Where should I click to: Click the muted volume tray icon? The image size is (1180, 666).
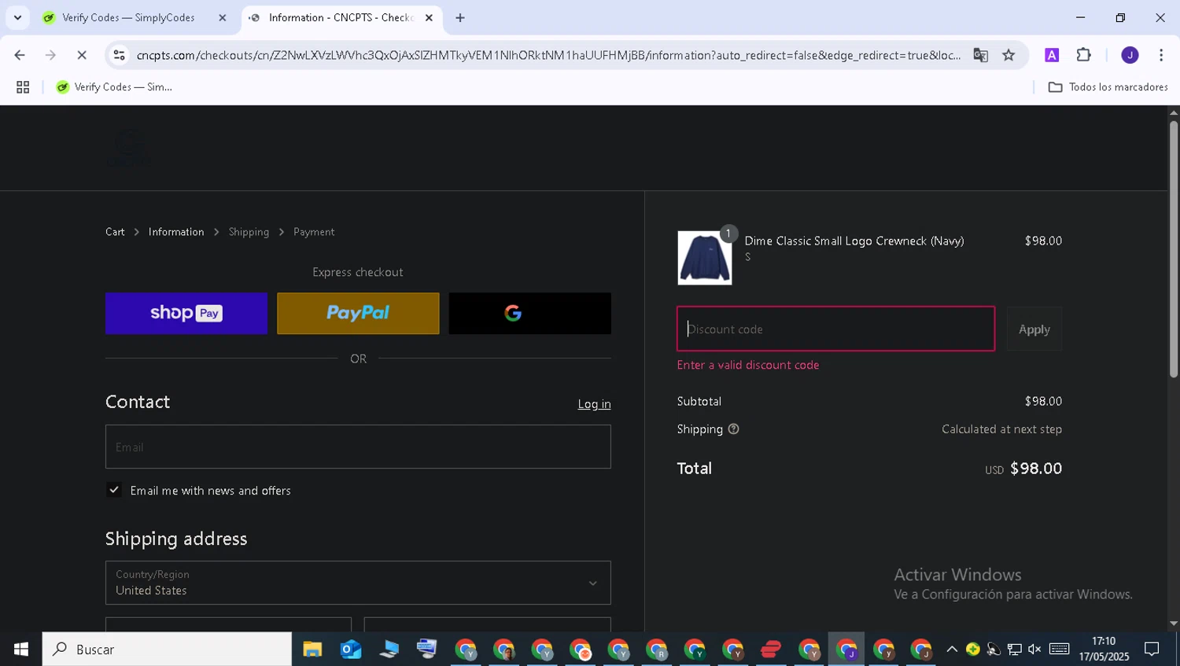(1034, 649)
